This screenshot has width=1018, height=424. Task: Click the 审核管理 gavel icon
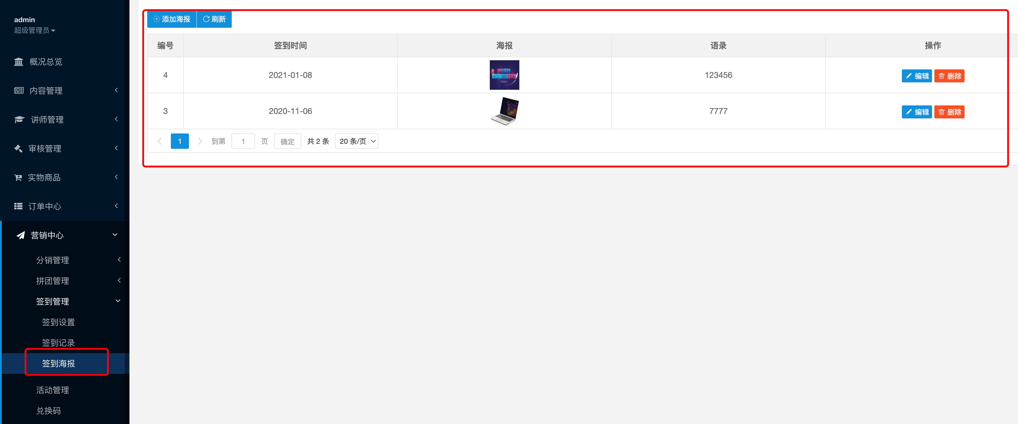tap(18, 149)
